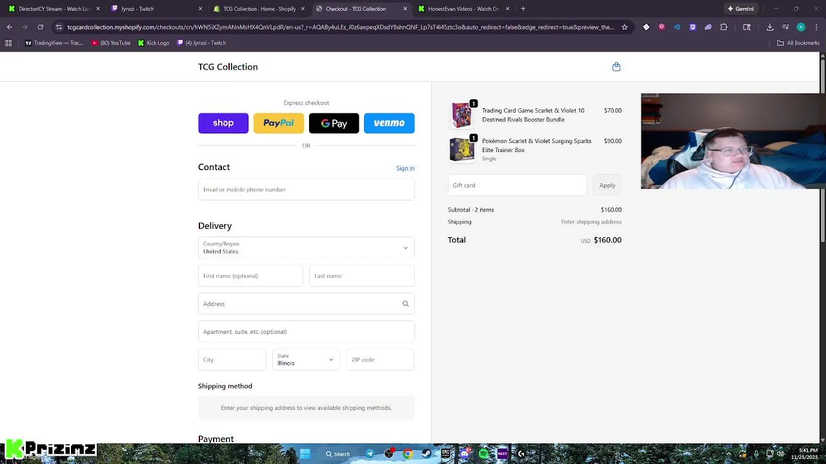Click the TCG Collection store title
This screenshot has width=826, height=464.
click(x=228, y=66)
